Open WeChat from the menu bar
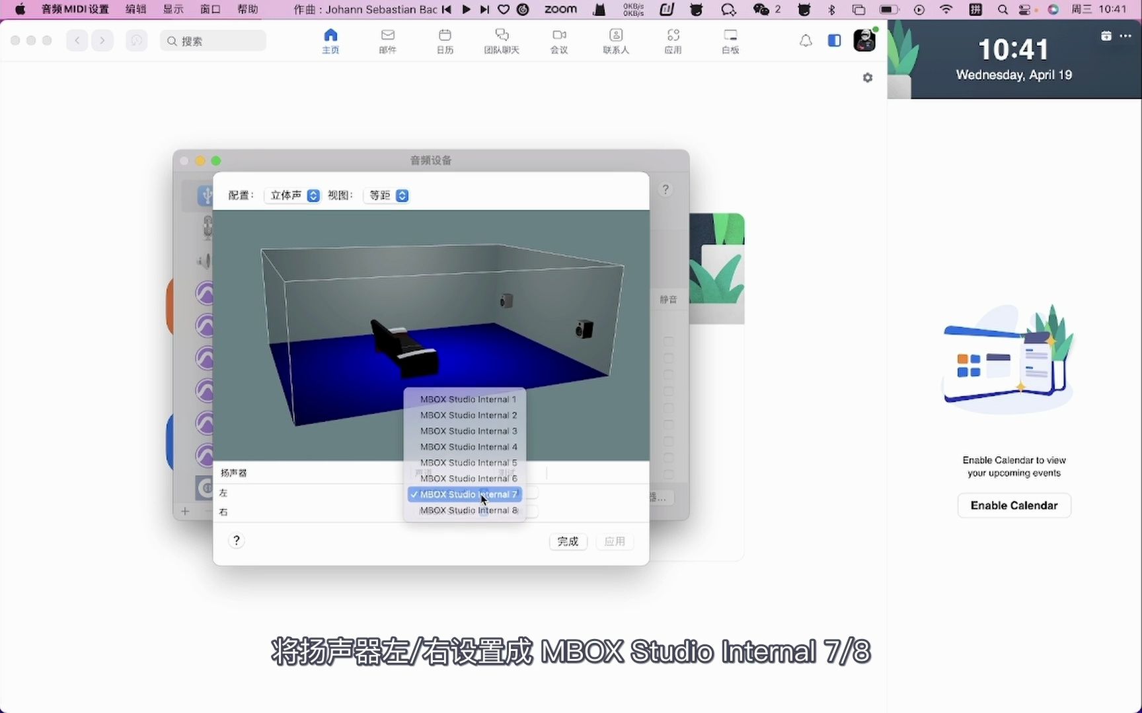Image resolution: width=1142 pixels, height=713 pixels. pos(761,9)
